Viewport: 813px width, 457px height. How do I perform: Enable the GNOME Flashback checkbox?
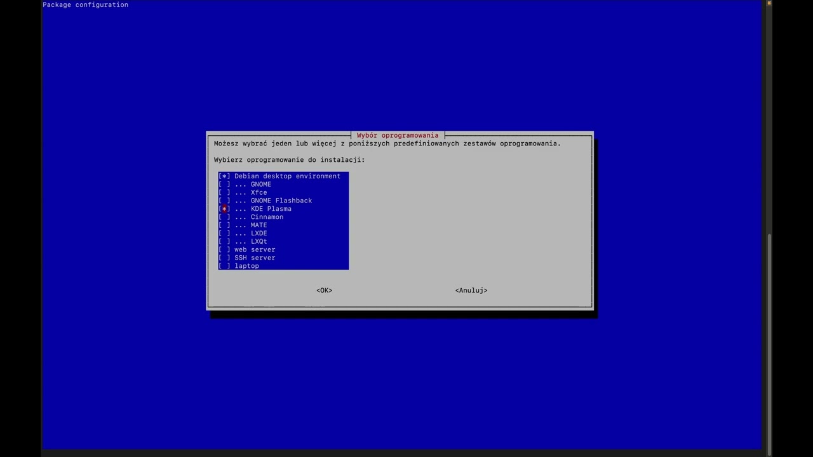coord(224,201)
